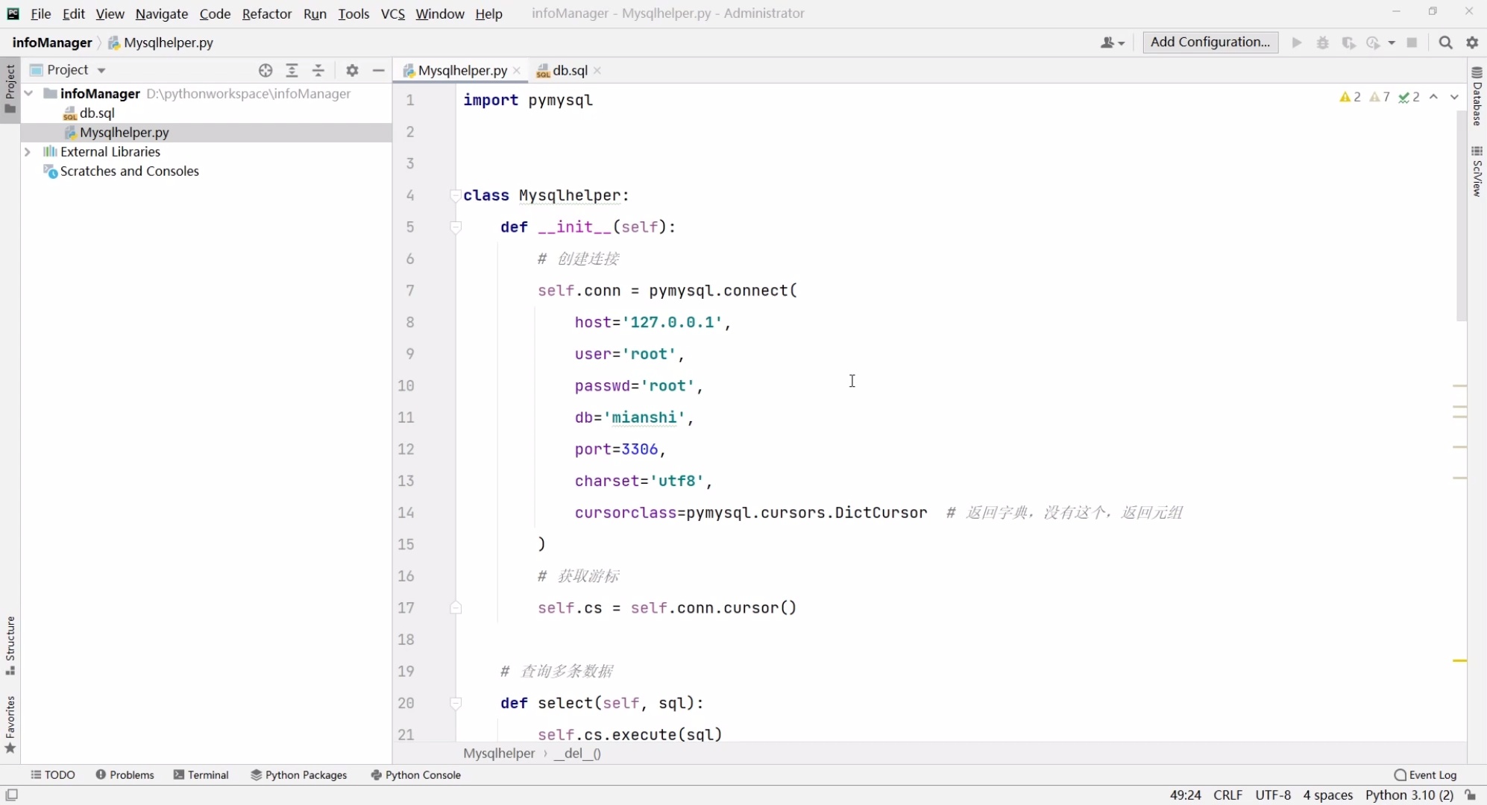Click the Add Configuration button

pos(1210,42)
